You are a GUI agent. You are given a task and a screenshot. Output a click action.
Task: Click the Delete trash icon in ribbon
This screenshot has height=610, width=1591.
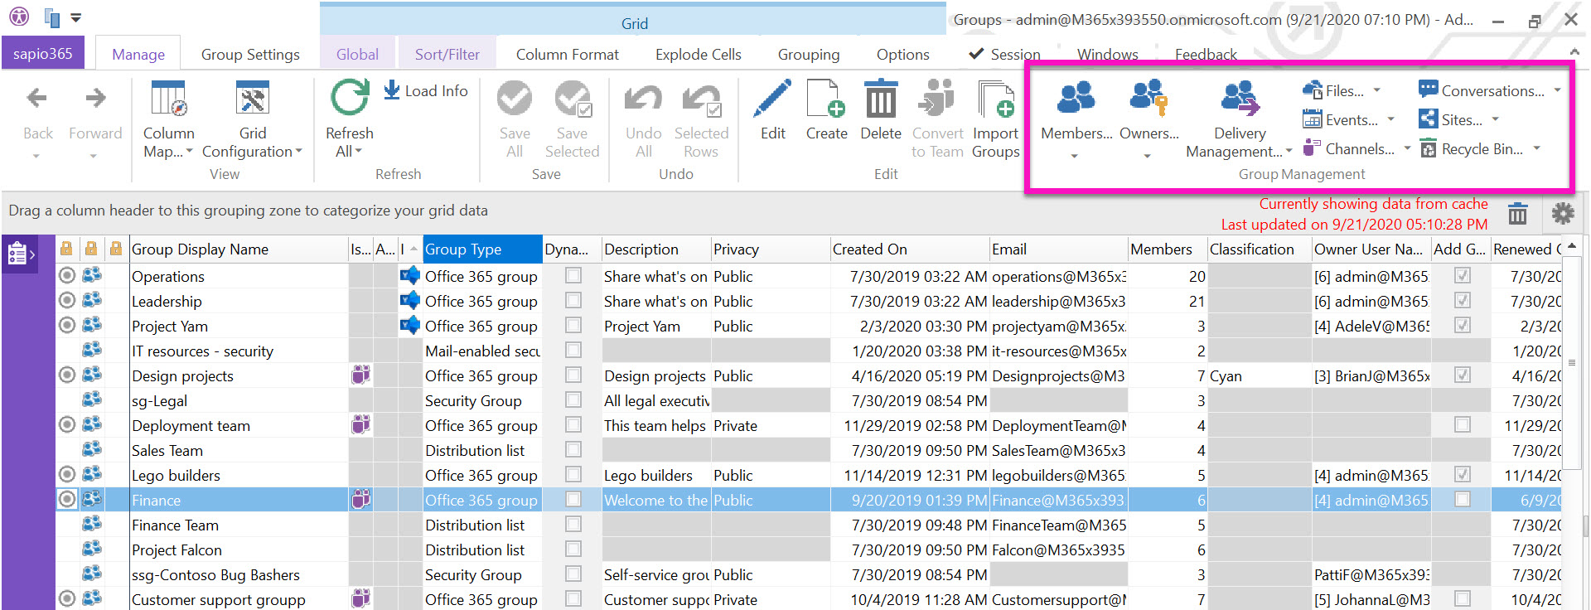880,99
